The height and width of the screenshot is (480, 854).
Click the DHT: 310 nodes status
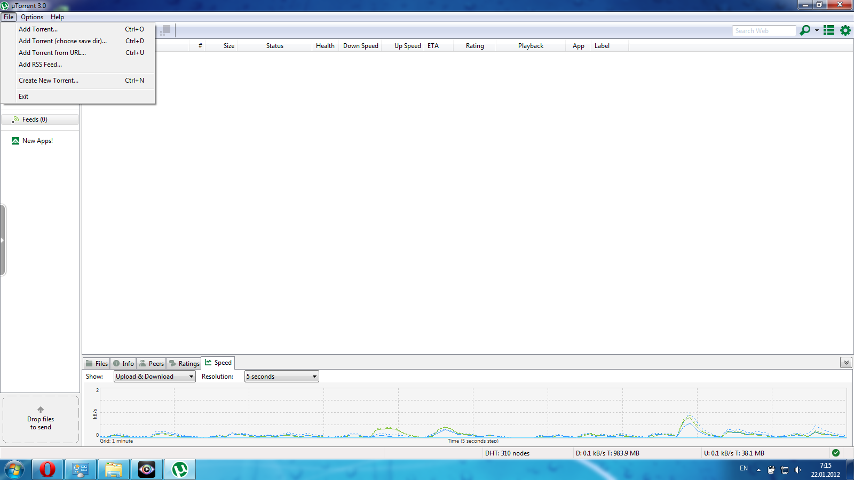coord(507,453)
